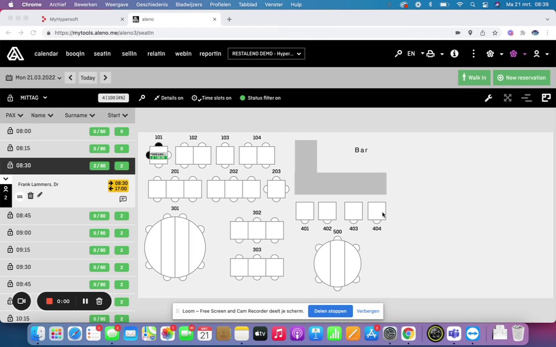Open the RESTALENO DEMO restaurant dropdown
This screenshot has width=556, height=347.
tap(266, 54)
